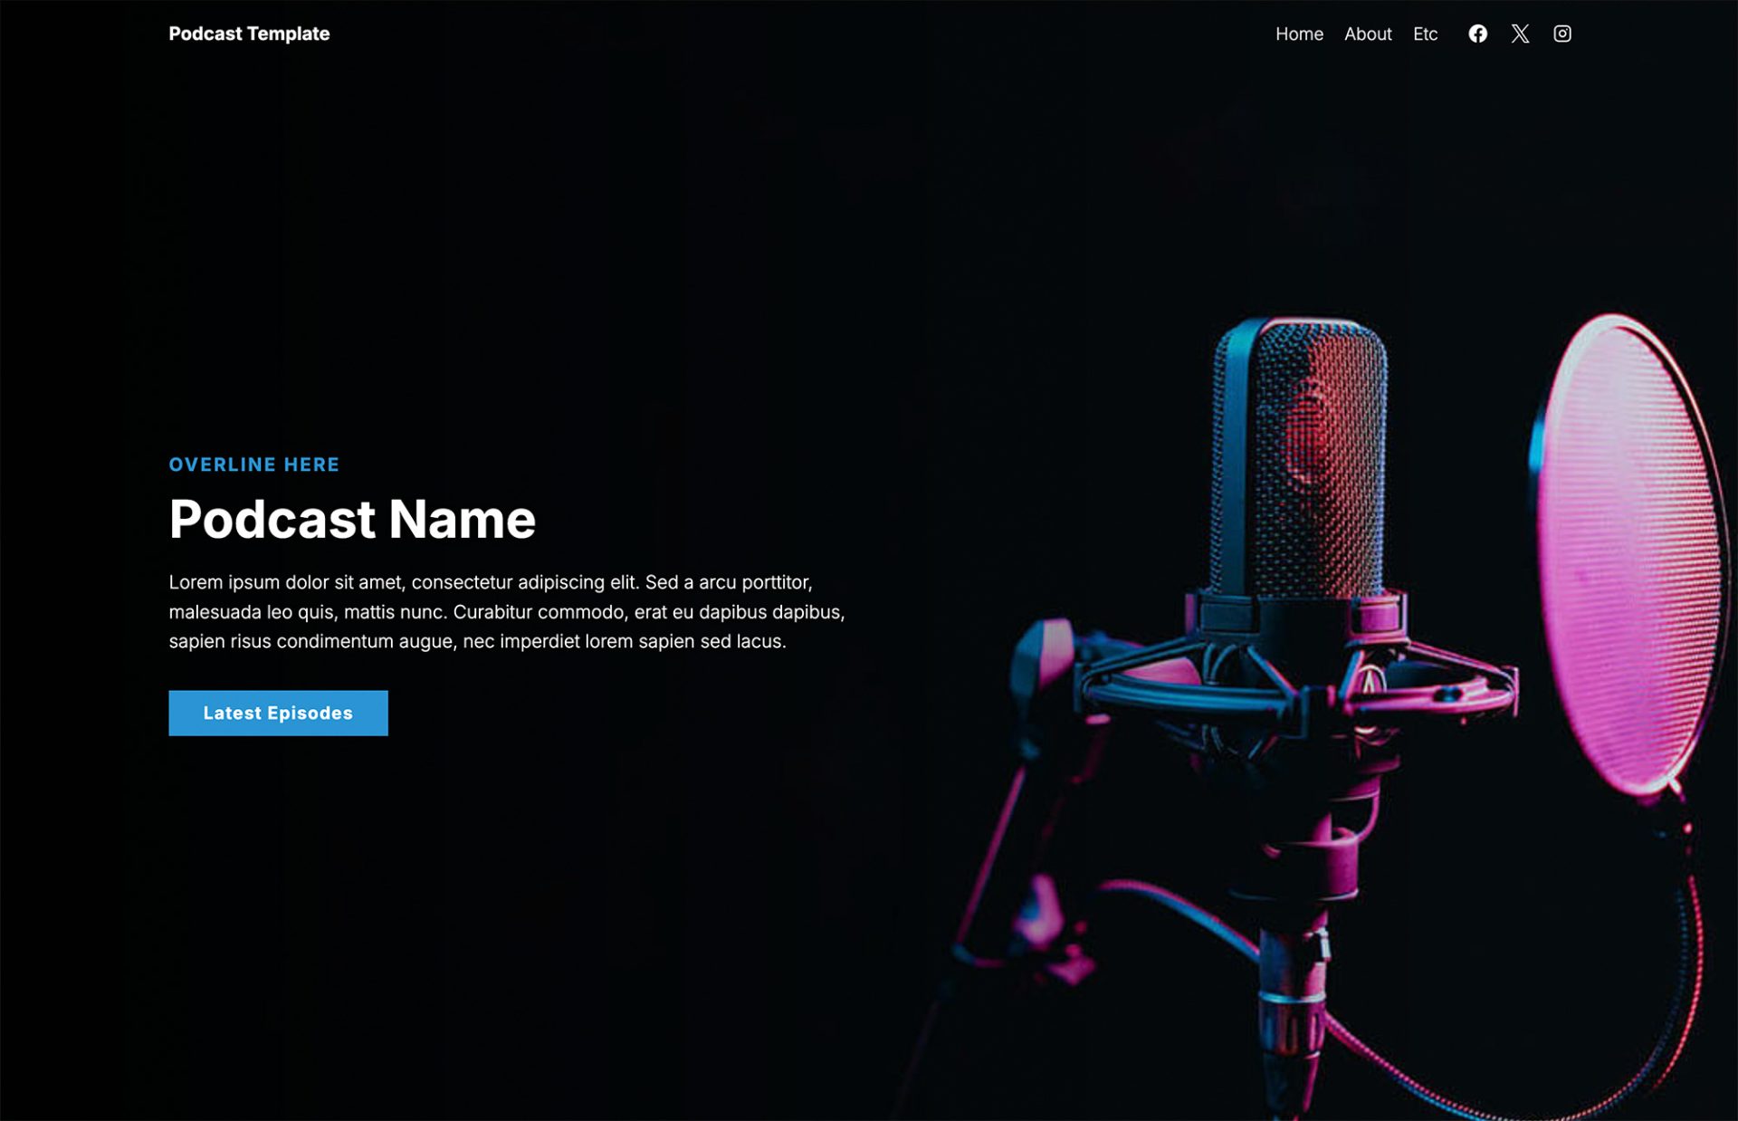Open the Facebook social icon
Screen dimensions: 1738x1121
1477,34
